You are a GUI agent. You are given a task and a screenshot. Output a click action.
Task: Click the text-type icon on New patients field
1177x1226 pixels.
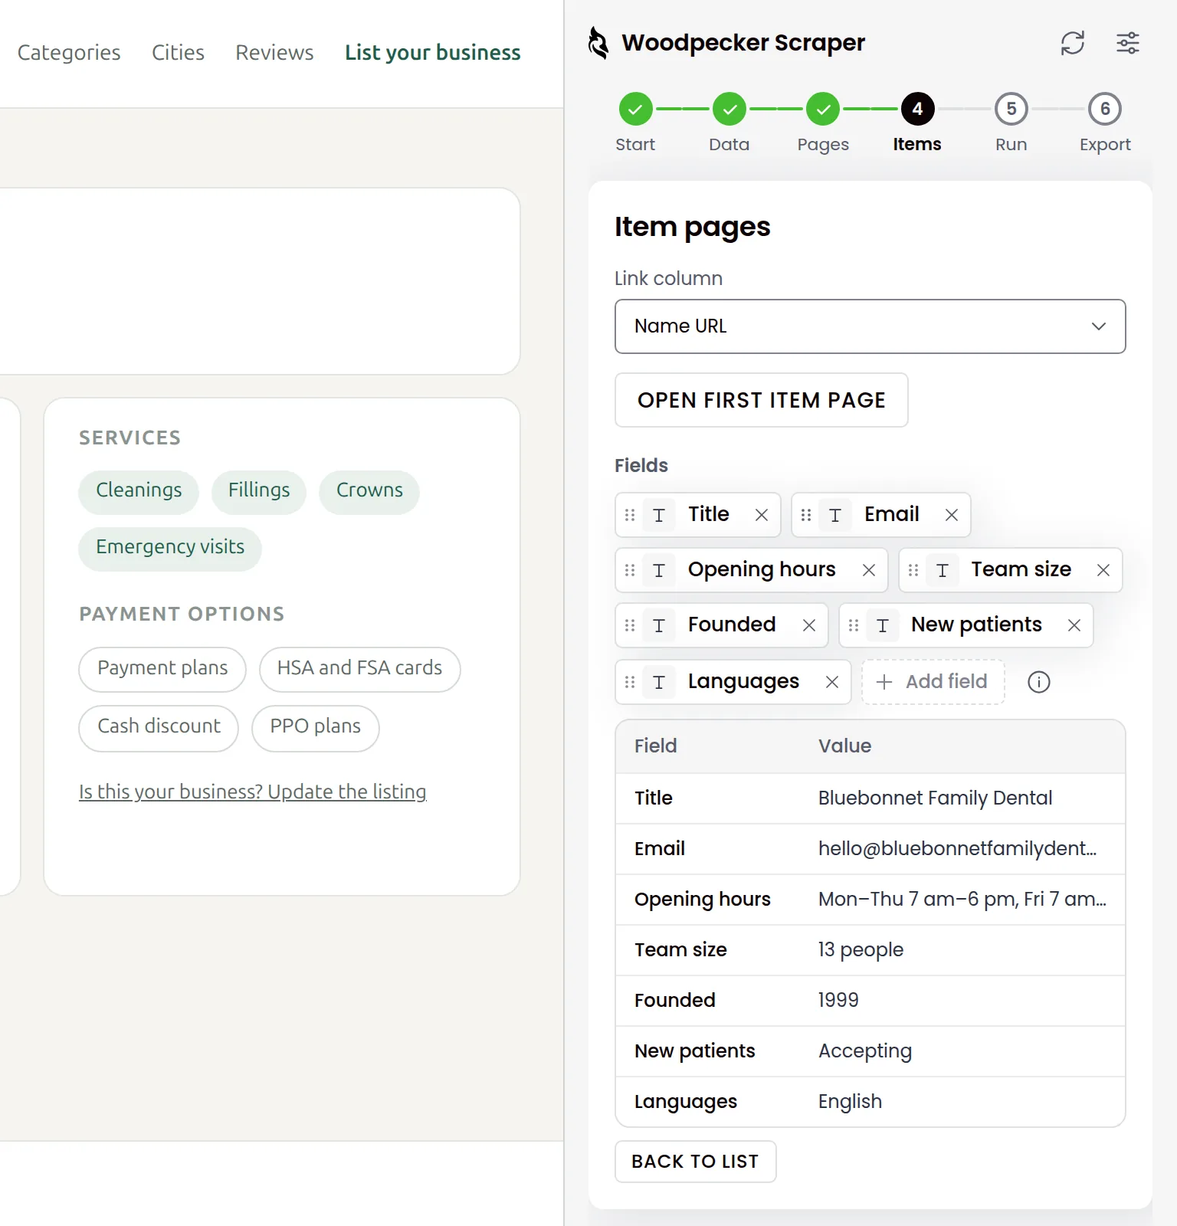click(x=883, y=625)
